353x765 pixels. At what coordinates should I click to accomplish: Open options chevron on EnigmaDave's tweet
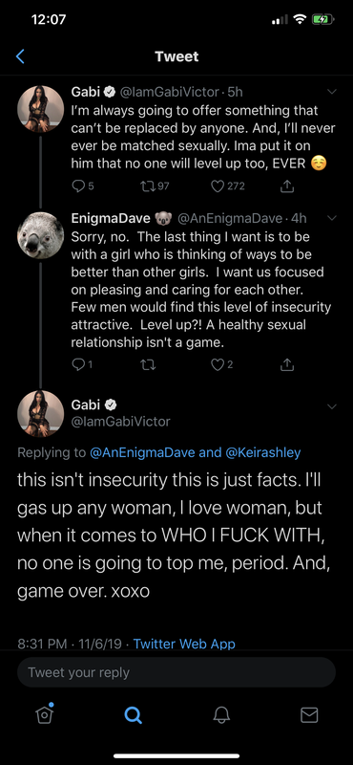(x=332, y=217)
